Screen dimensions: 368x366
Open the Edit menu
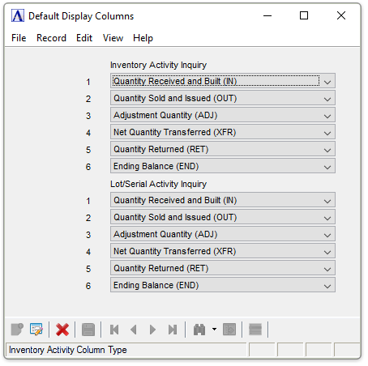point(84,38)
